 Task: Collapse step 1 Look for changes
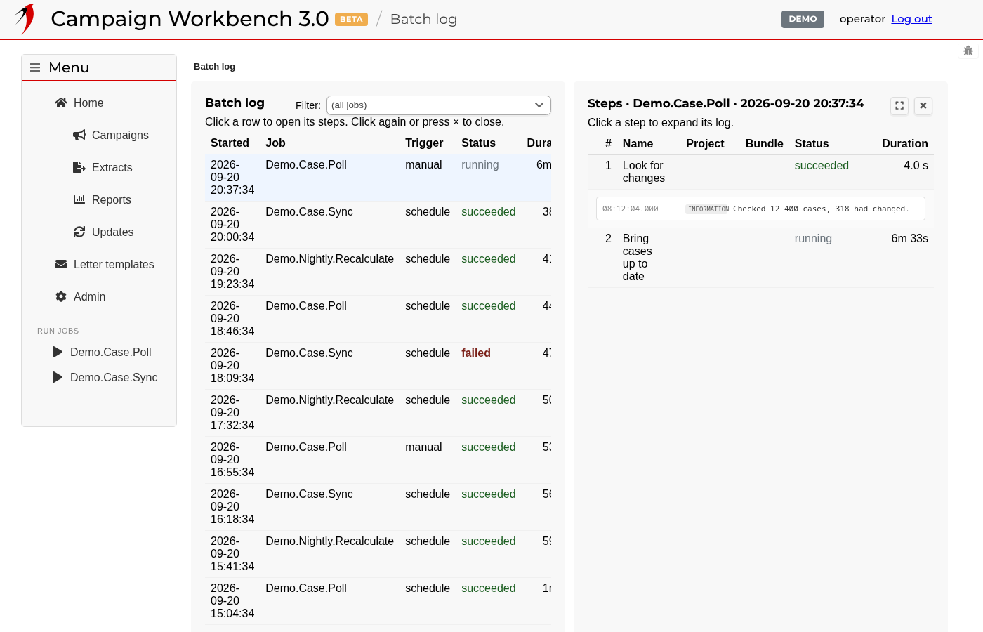pyautogui.click(x=760, y=172)
